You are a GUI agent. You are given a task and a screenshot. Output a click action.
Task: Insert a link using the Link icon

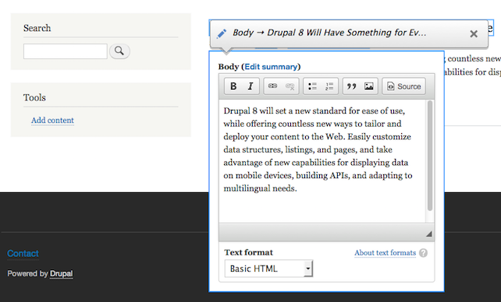[272, 86]
